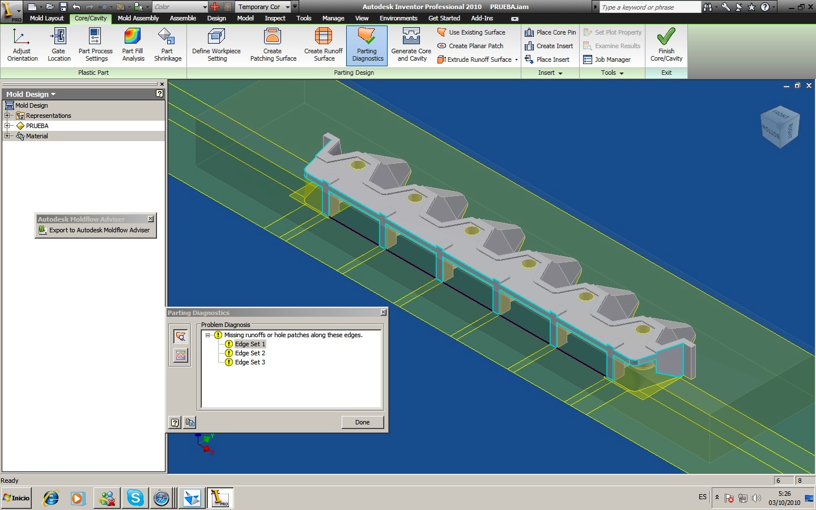Viewport: 816px width, 510px height.
Task: Click the ViewCube in viewport
Action: pyautogui.click(x=780, y=127)
